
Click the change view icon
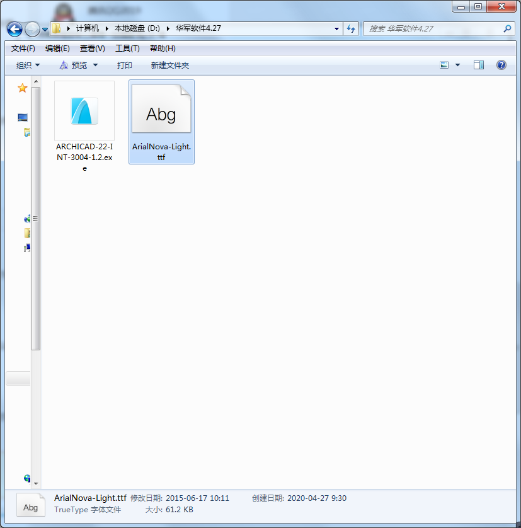(444, 65)
